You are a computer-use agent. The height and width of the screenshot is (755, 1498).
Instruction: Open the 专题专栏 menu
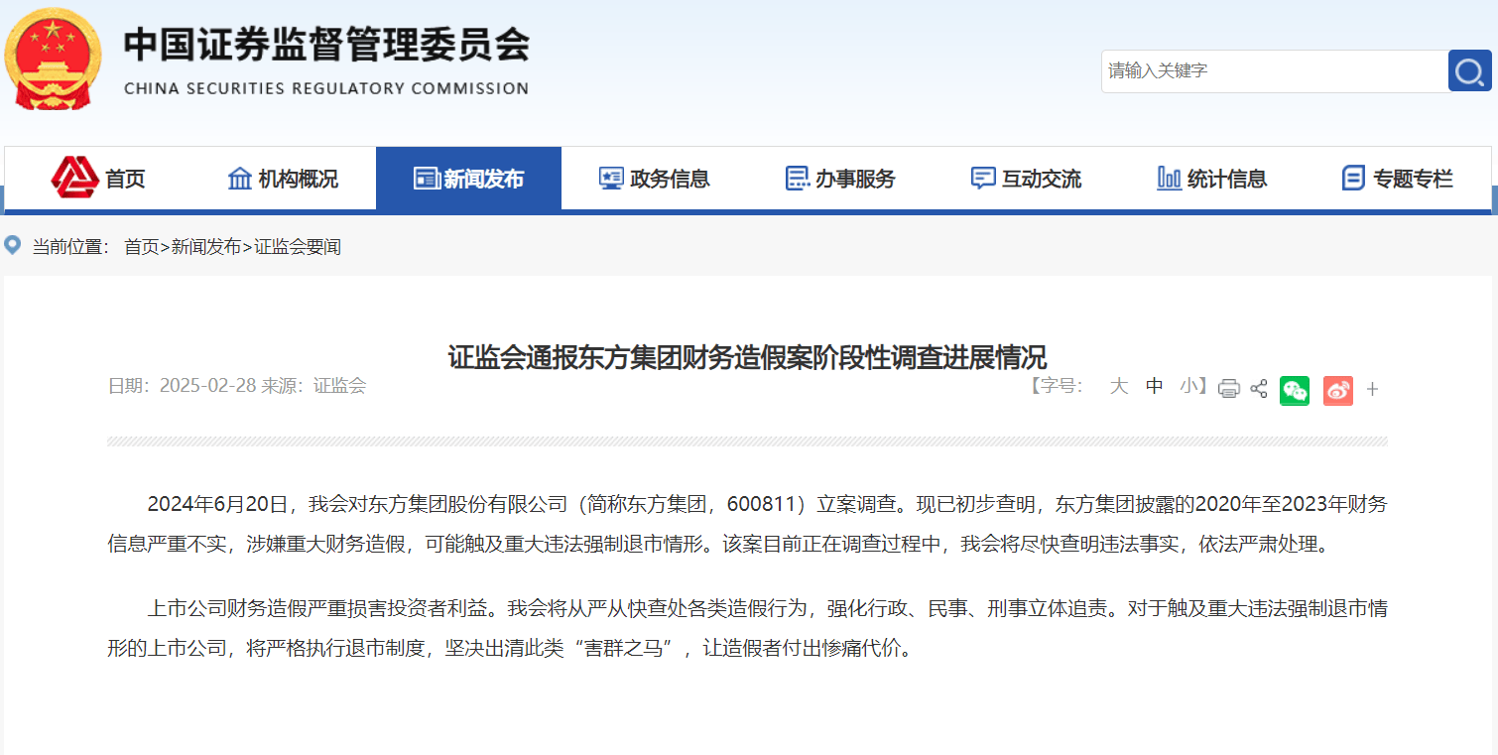pos(1397,179)
